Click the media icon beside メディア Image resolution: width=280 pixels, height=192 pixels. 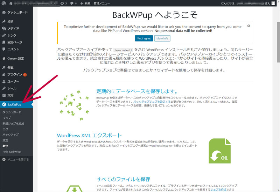point(4,28)
